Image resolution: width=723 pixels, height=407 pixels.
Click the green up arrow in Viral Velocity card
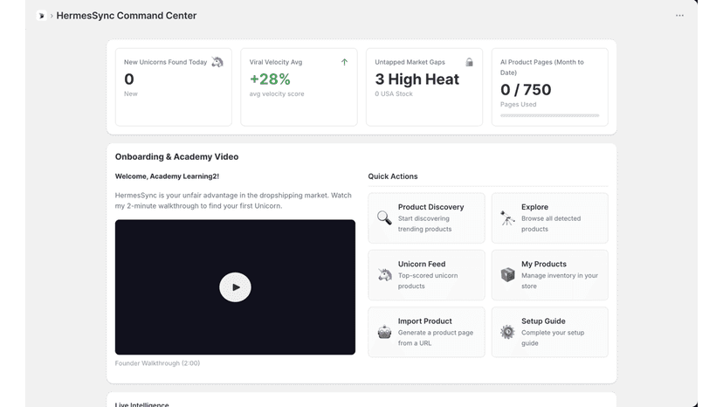tap(344, 62)
